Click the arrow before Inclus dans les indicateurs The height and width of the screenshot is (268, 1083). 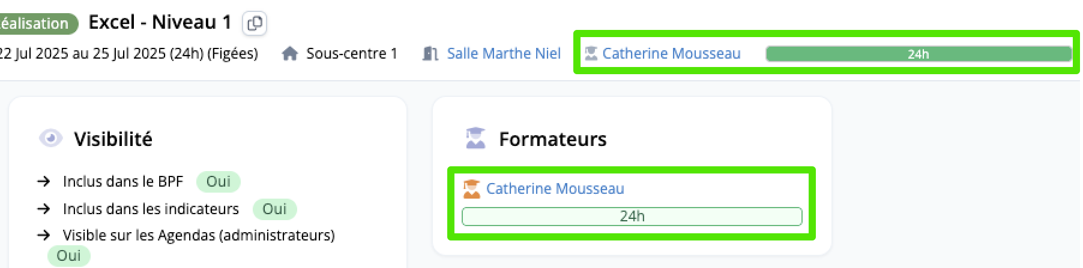44,209
